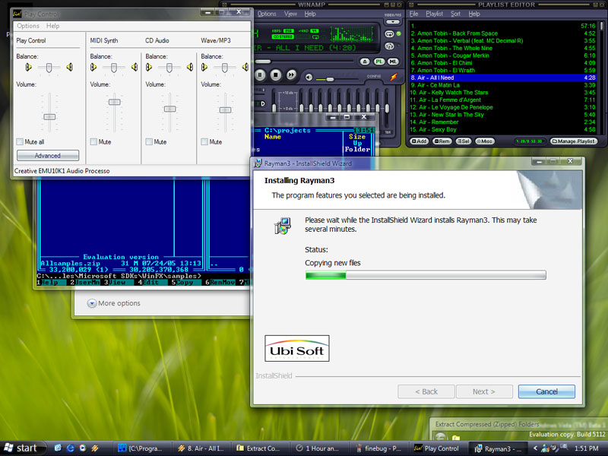Click right speaker icon of Play Control balance
The image size is (608, 456).
tap(69, 68)
